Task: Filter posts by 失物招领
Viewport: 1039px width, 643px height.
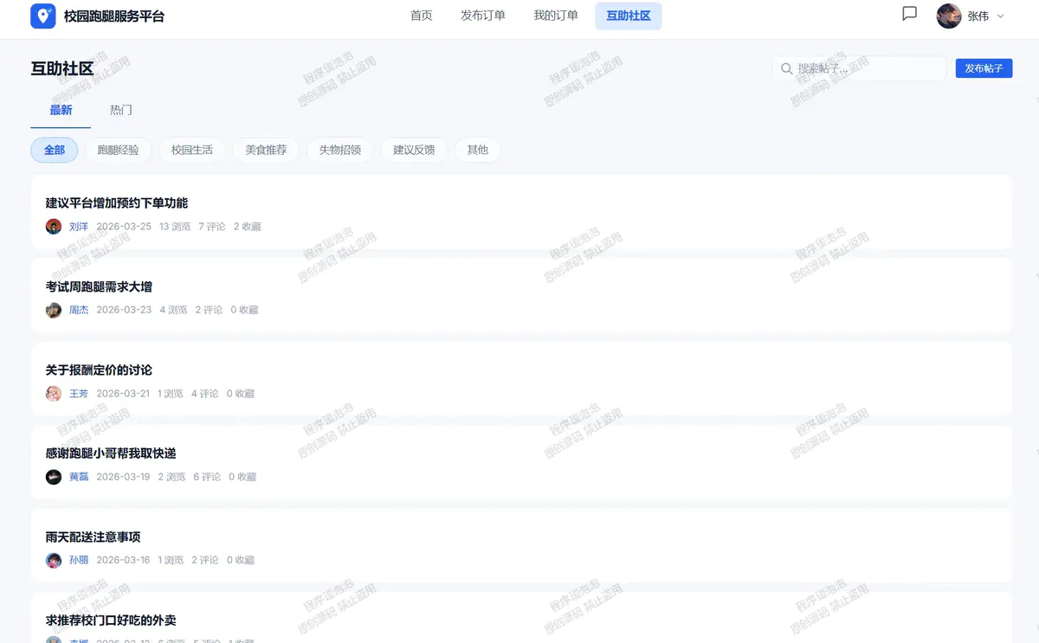Action: click(340, 150)
